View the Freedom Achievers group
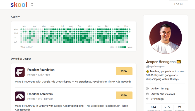This screenshot has width=195, height=111. (124, 95)
